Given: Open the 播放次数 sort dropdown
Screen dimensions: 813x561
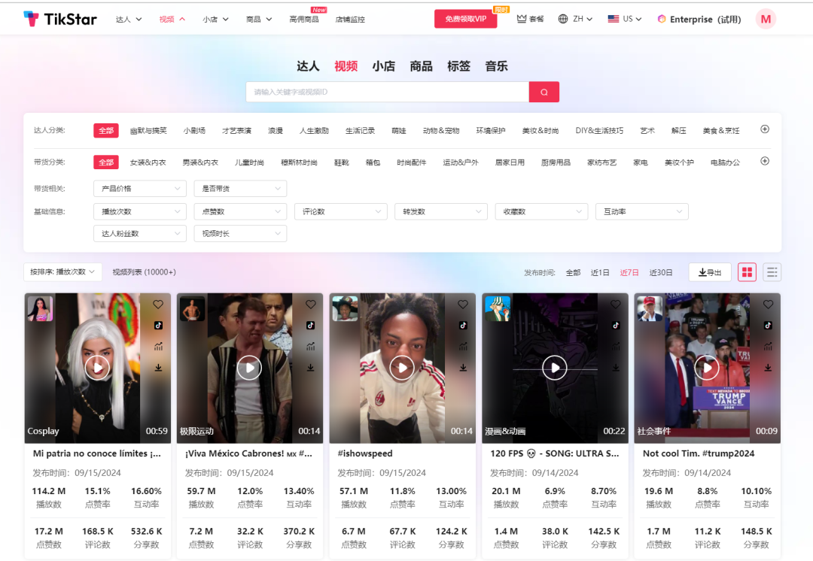Looking at the screenshot, I should (62, 272).
